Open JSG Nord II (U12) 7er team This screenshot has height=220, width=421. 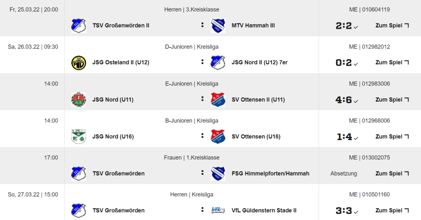[259, 63]
